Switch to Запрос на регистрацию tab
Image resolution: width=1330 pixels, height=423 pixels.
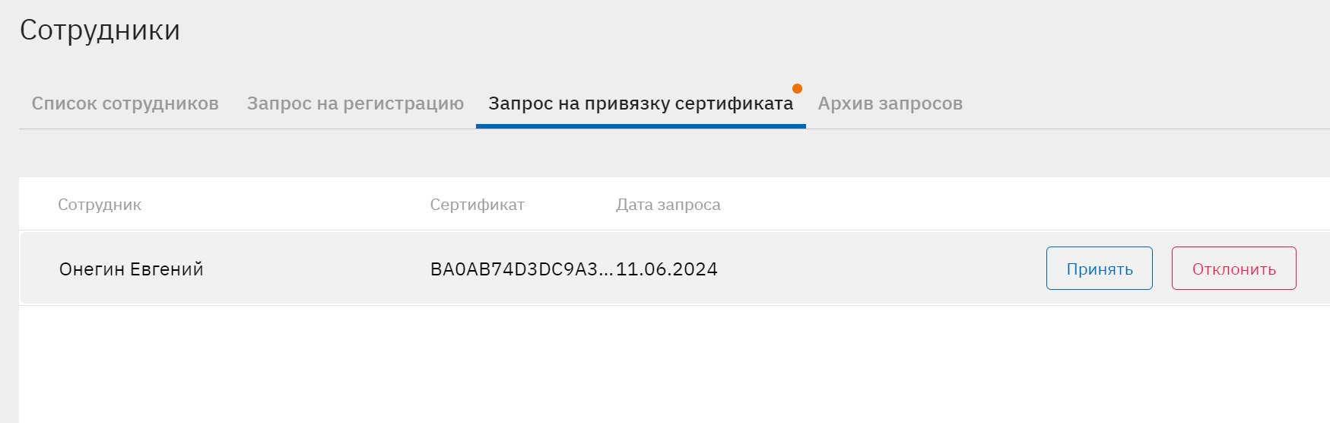(x=355, y=103)
